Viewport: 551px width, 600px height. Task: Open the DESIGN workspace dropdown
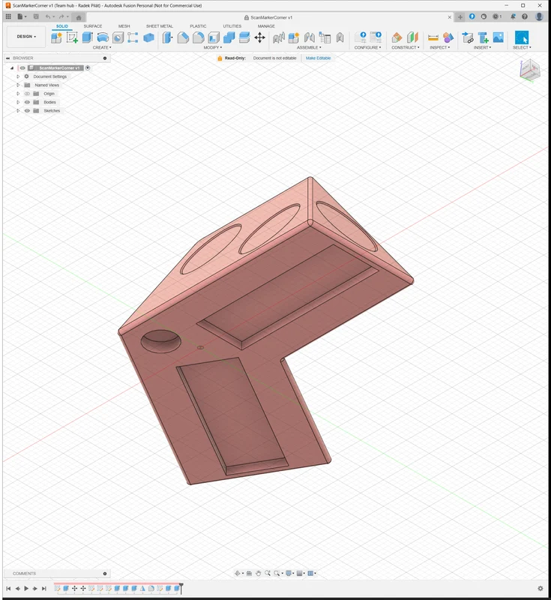[26, 36]
